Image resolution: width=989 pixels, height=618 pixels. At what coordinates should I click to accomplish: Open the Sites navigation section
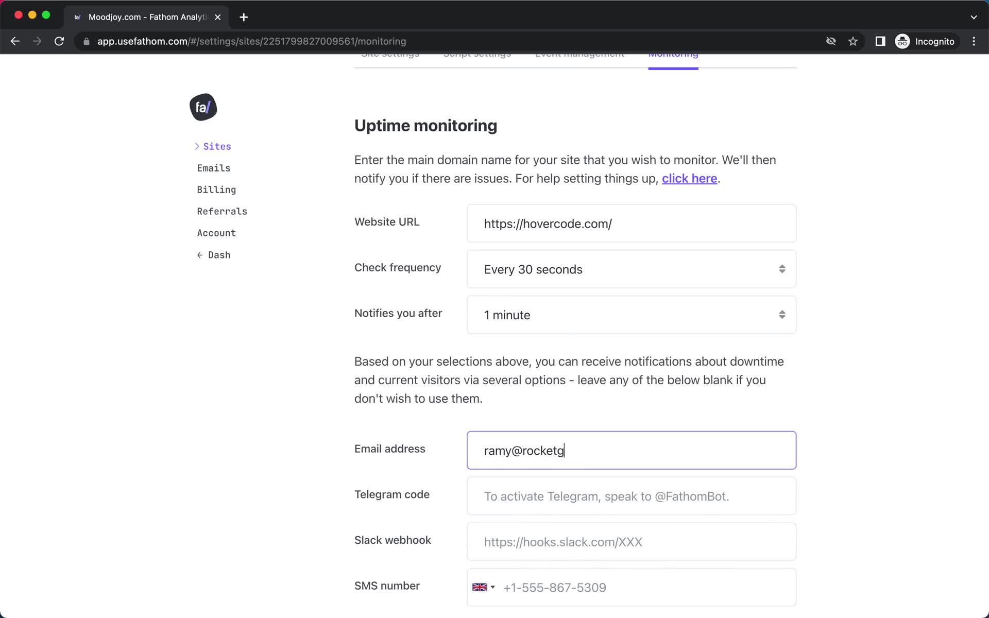[217, 146]
